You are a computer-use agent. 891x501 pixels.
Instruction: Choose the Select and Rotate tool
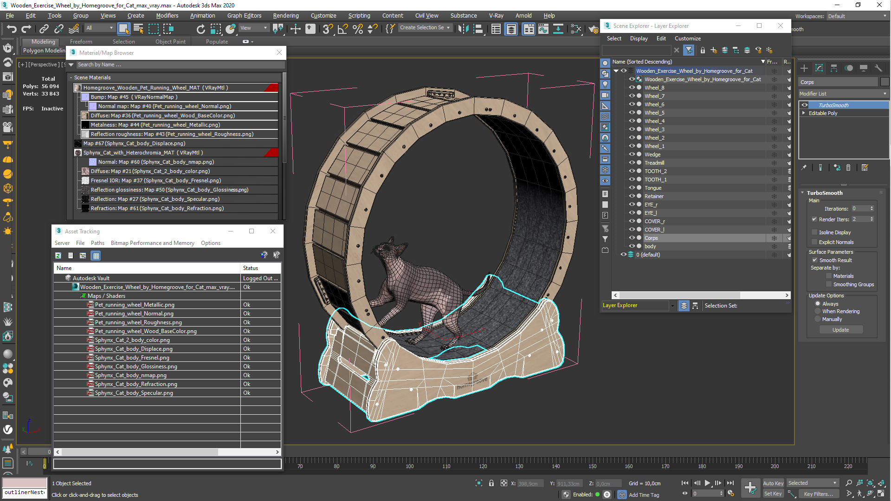tap(200, 29)
